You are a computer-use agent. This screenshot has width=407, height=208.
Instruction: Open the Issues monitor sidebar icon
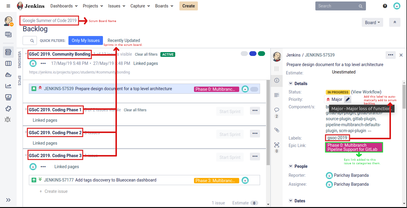coord(8,97)
